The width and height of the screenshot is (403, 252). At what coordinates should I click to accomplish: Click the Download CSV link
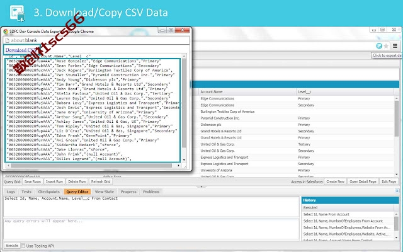click(x=21, y=50)
